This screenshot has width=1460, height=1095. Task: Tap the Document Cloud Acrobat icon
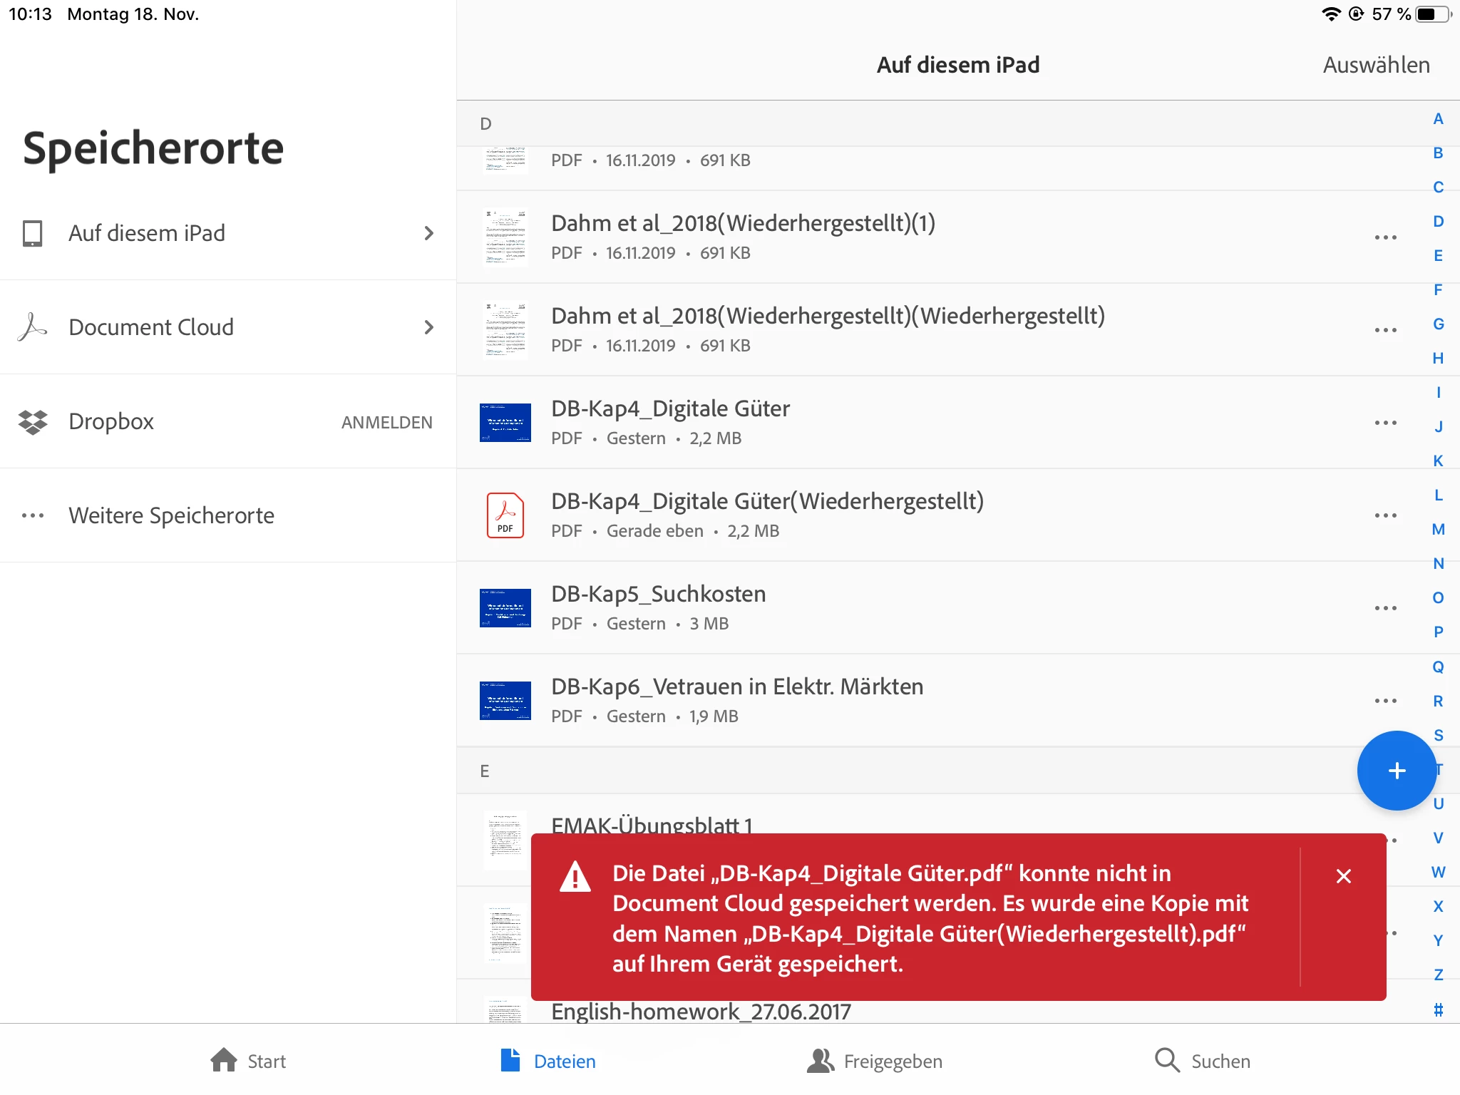coord(33,327)
